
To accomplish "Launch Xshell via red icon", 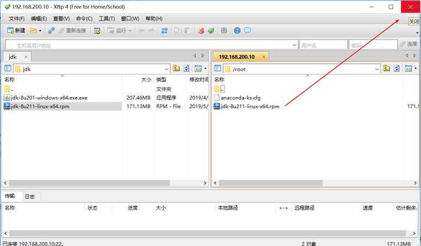I will tap(201, 31).
